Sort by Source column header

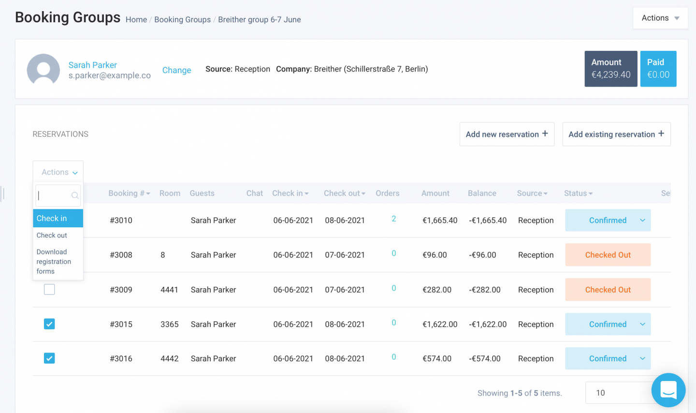pos(532,193)
